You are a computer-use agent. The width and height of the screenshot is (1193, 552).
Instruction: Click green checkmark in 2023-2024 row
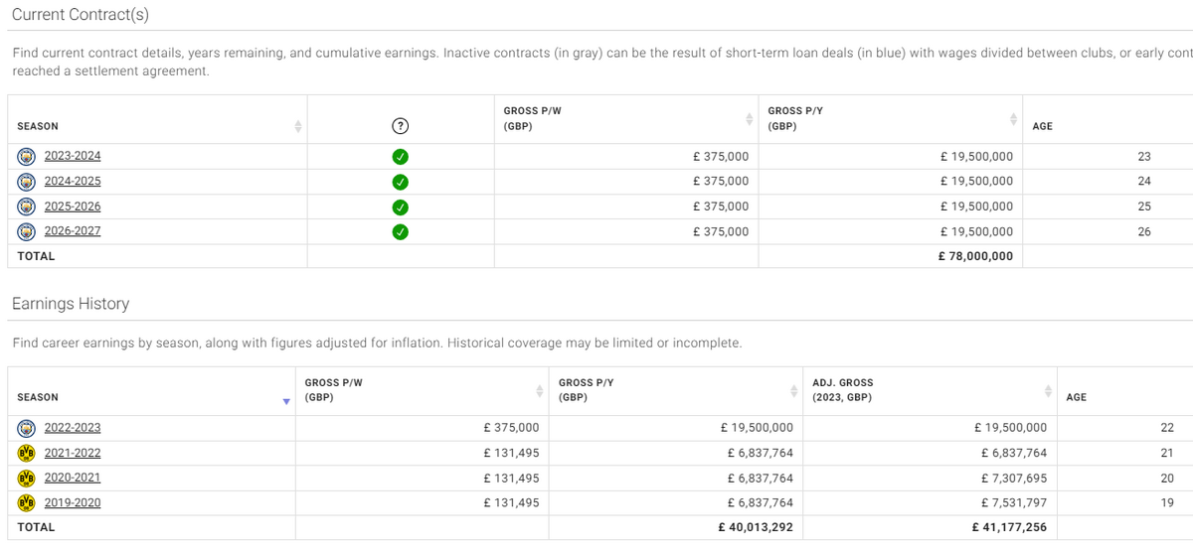pos(400,157)
